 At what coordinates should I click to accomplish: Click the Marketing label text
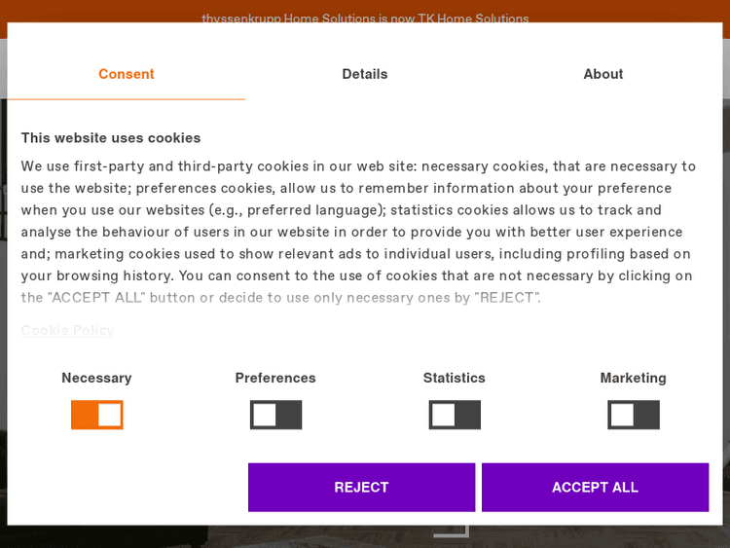pos(634,378)
